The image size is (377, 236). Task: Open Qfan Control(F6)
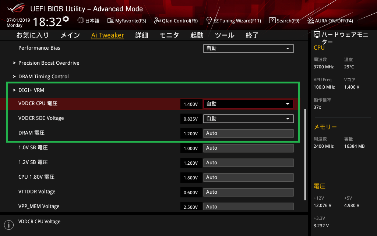point(180,21)
